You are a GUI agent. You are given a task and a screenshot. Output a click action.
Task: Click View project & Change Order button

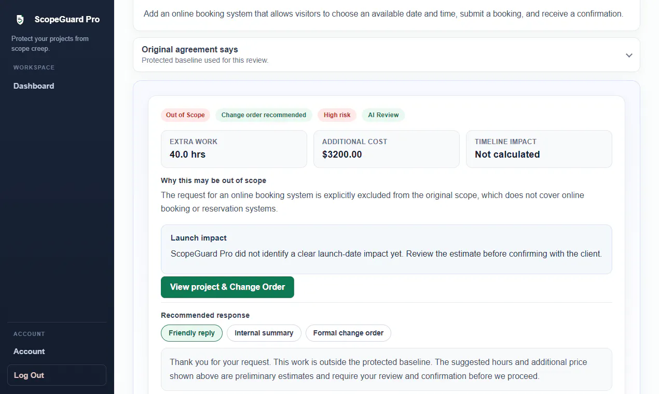pyautogui.click(x=227, y=287)
